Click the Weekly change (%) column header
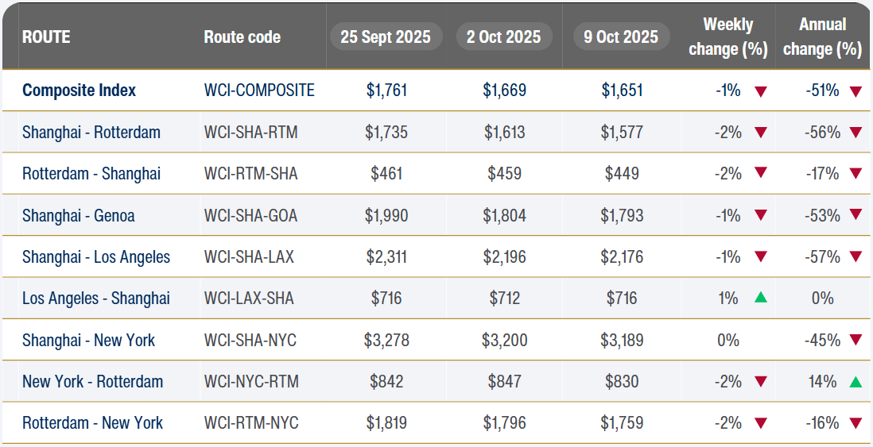The height and width of the screenshot is (447, 873). (x=727, y=37)
